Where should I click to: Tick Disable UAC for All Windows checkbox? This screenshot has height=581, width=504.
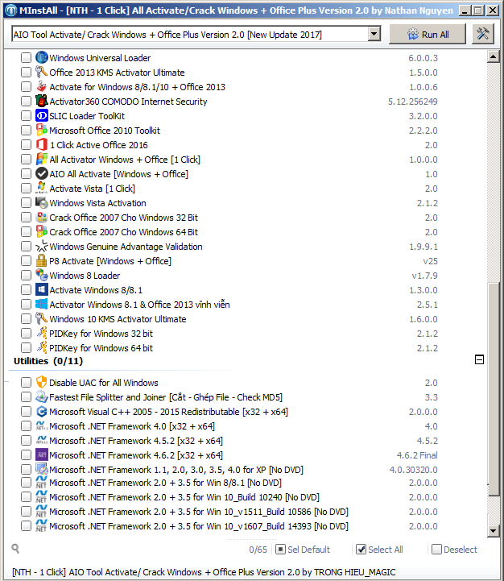tap(26, 383)
